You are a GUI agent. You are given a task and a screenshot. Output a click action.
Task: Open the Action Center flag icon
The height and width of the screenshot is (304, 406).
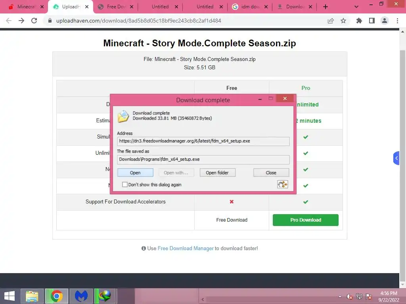(x=369, y=296)
